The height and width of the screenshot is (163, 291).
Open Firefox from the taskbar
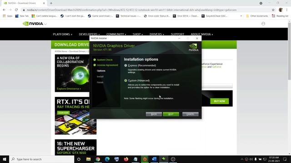[x=126, y=159]
